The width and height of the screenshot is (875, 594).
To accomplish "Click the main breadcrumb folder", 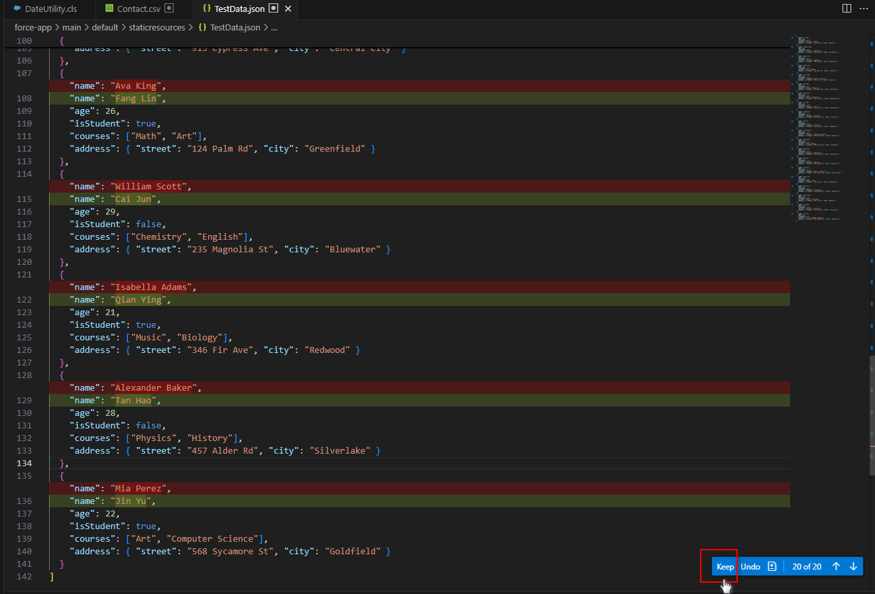I will pyautogui.click(x=72, y=27).
